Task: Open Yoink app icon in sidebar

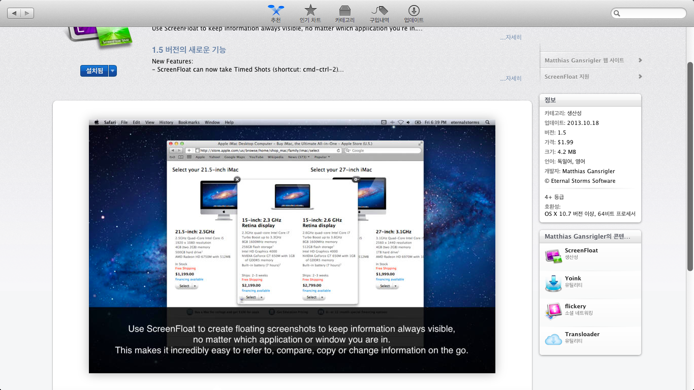Action: point(553,283)
